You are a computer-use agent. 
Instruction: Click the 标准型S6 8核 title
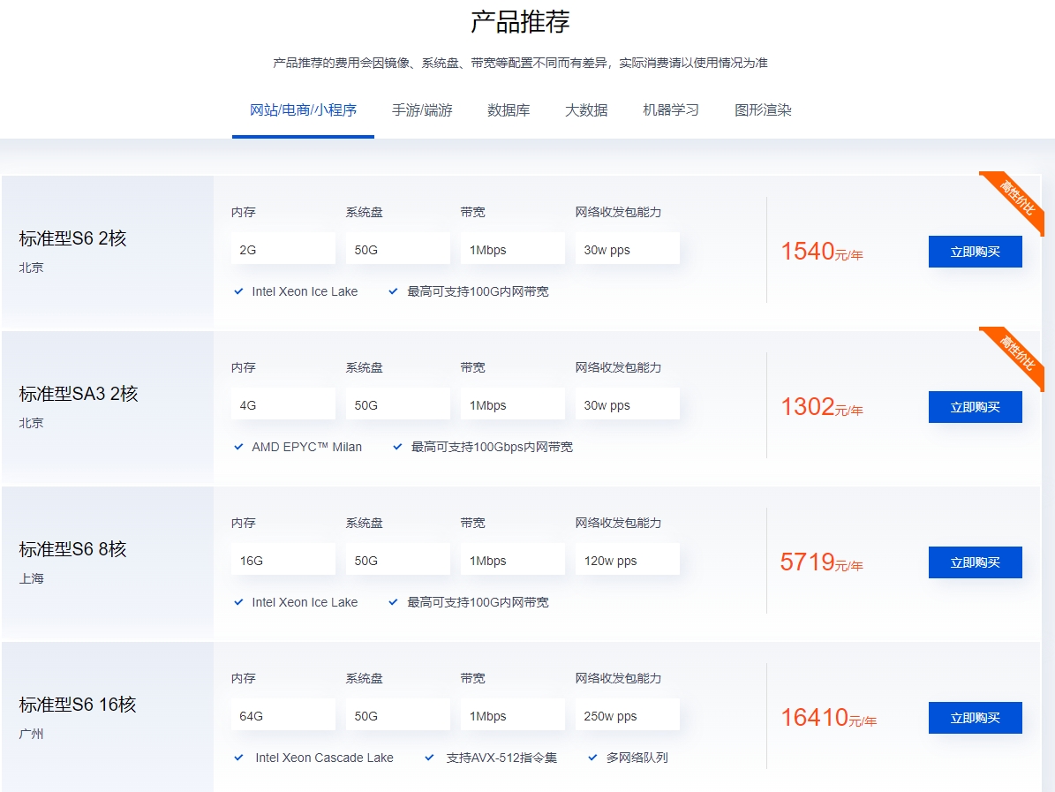click(72, 549)
